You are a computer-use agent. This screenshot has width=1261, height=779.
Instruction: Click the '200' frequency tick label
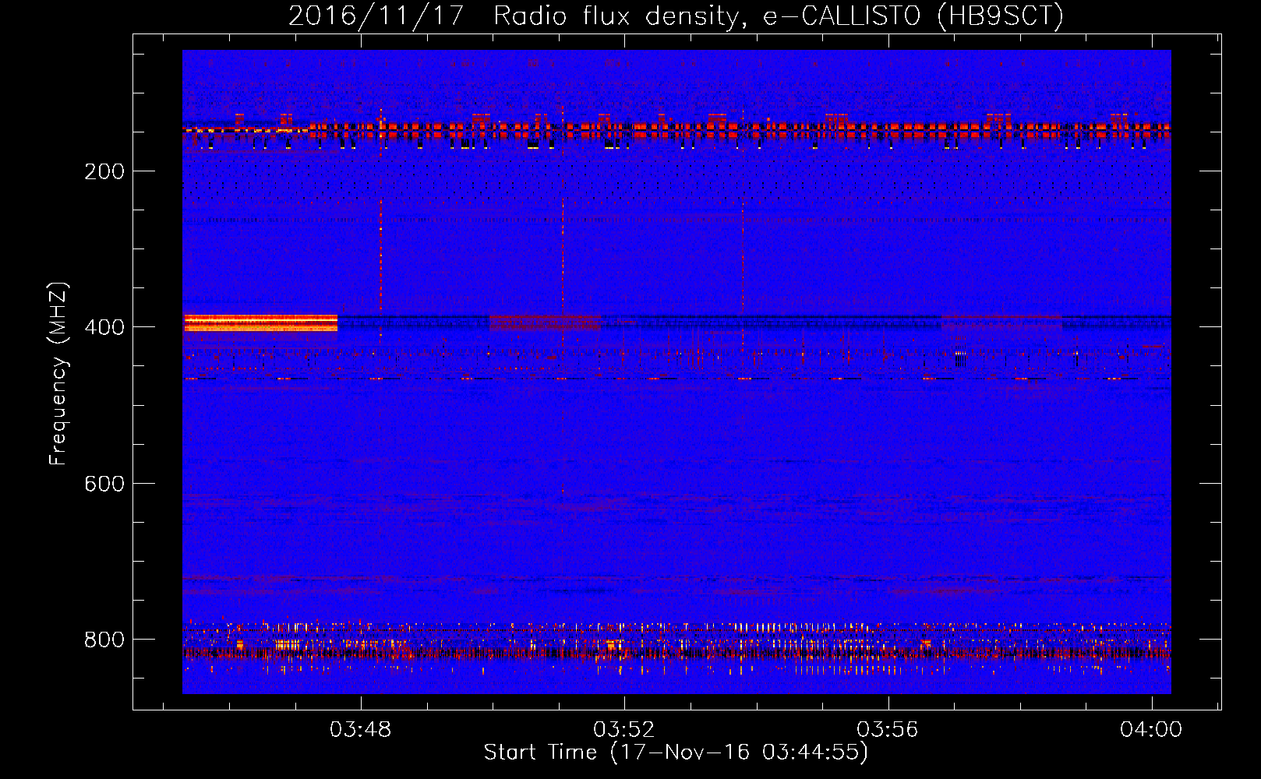click(104, 171)
